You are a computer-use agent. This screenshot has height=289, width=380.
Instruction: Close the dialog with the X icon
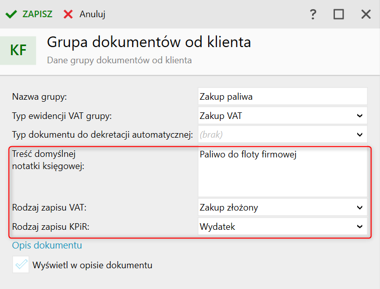click(366, 15)
